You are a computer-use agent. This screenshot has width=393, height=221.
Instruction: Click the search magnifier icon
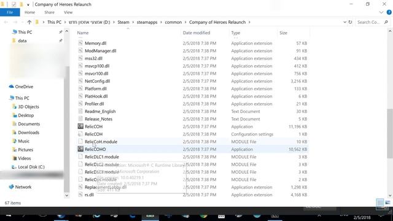coord(386,22)
